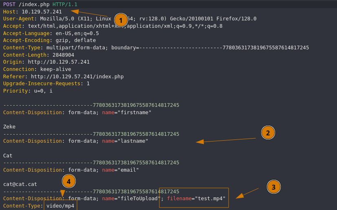Click the POST method keyword
The image size is (337, 210).
(9, 4)
